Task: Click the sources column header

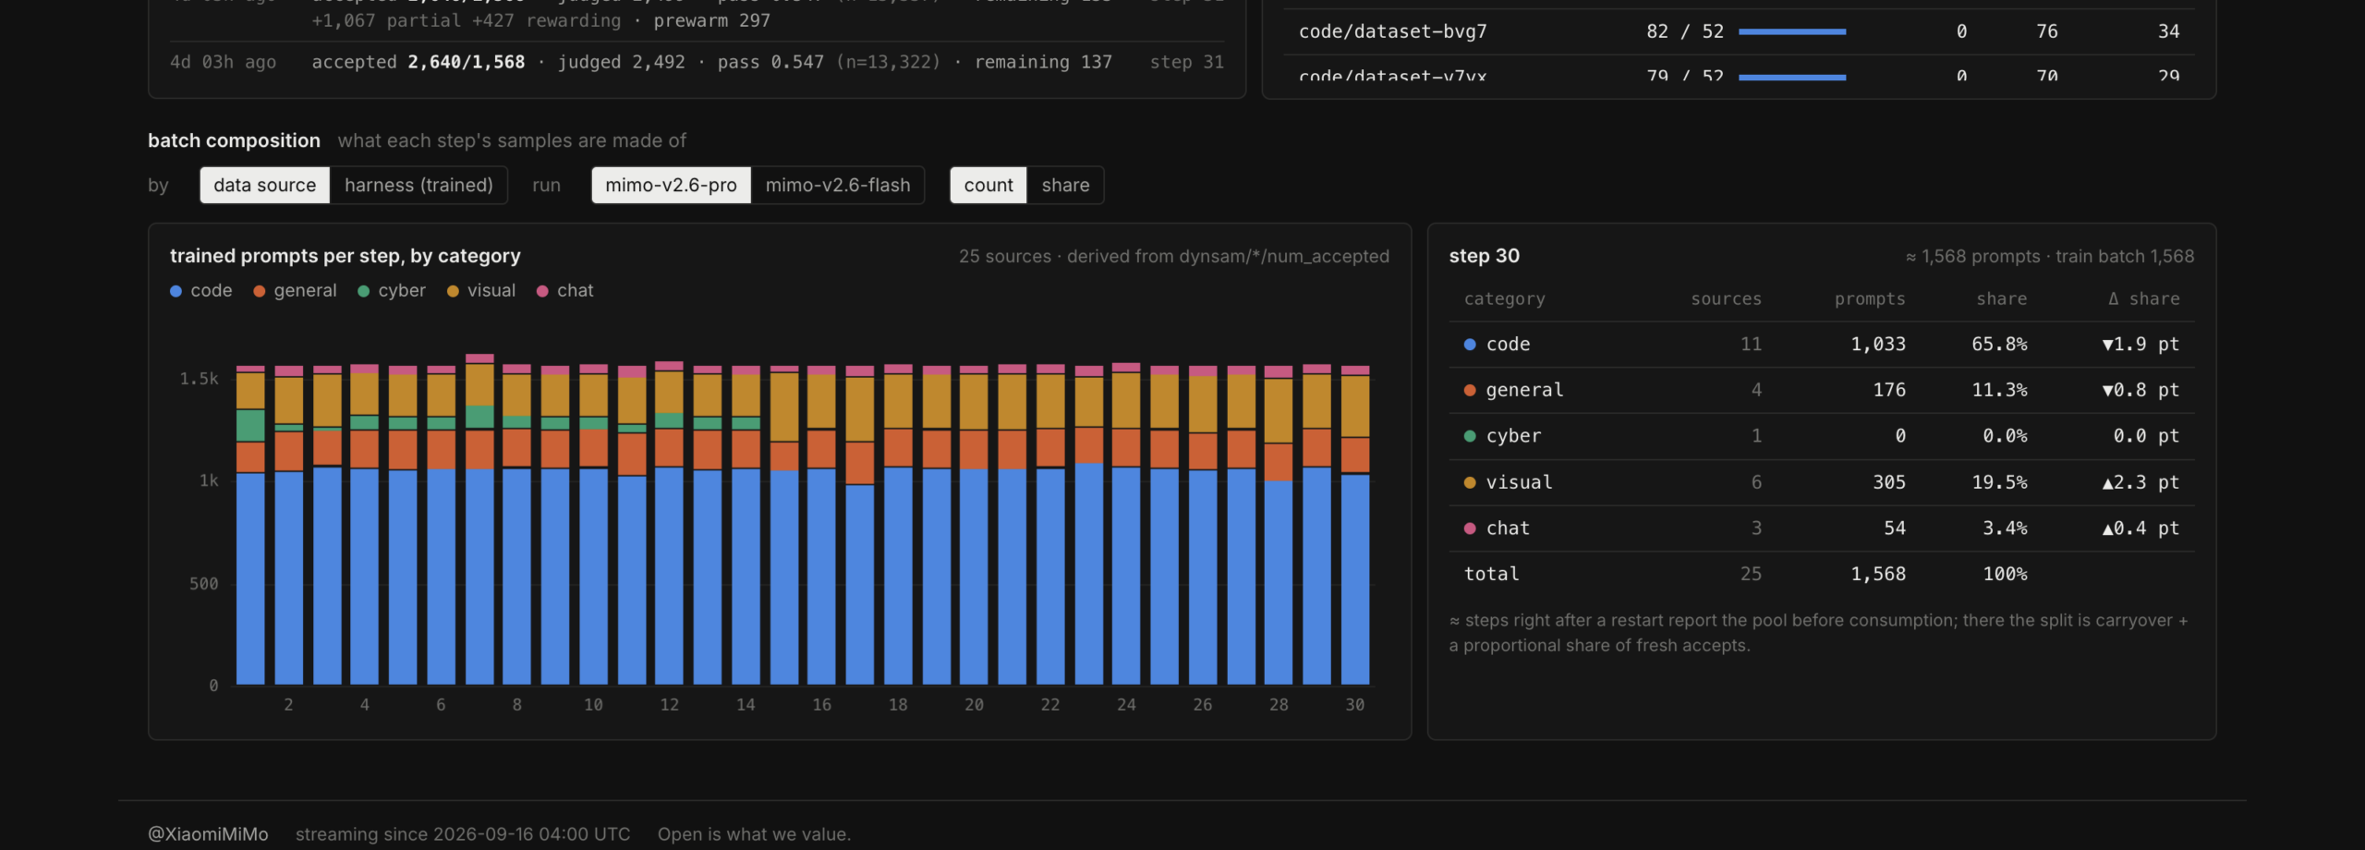Action: click(1726, 298)
